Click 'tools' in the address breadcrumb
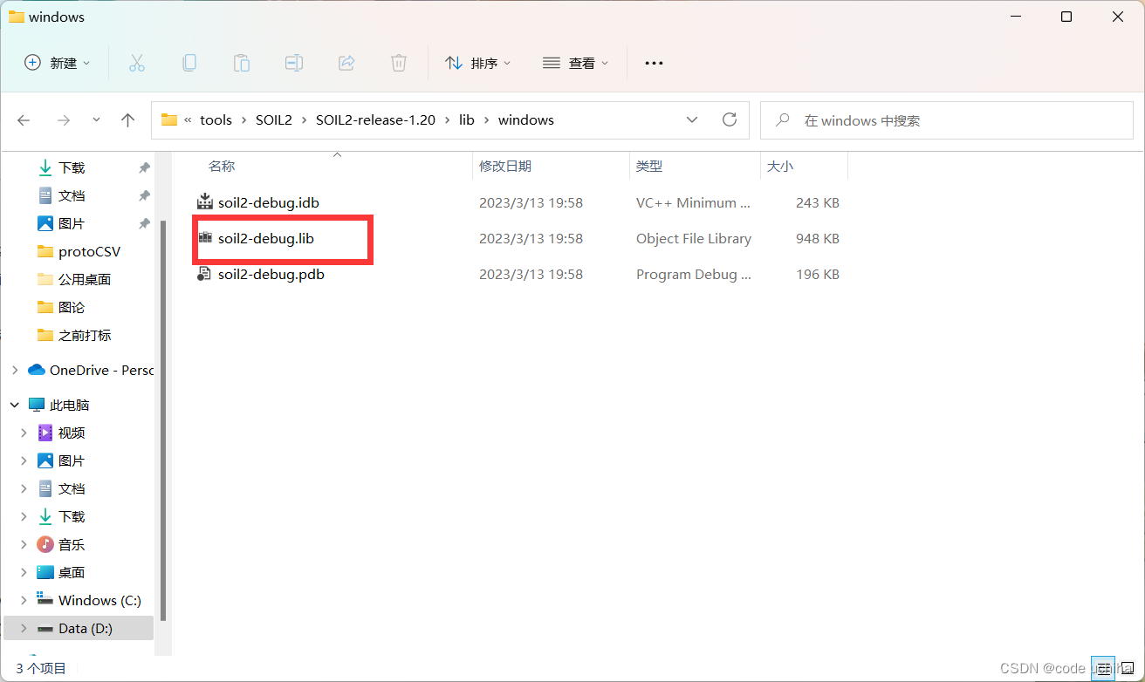 click(x=216, y=120)
